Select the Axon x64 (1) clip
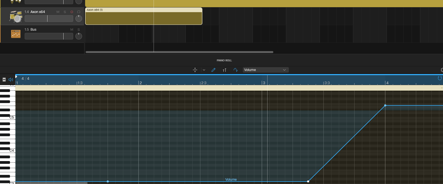Screen dimensions: 443x184 (144, 16)
